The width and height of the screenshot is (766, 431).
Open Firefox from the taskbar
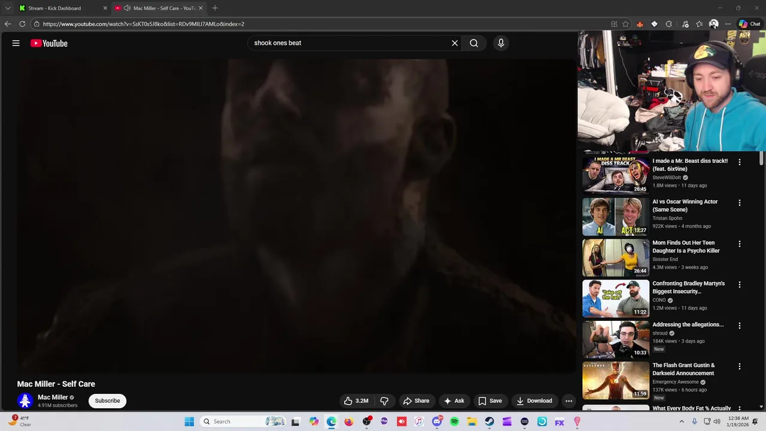[x=349, y=421]
